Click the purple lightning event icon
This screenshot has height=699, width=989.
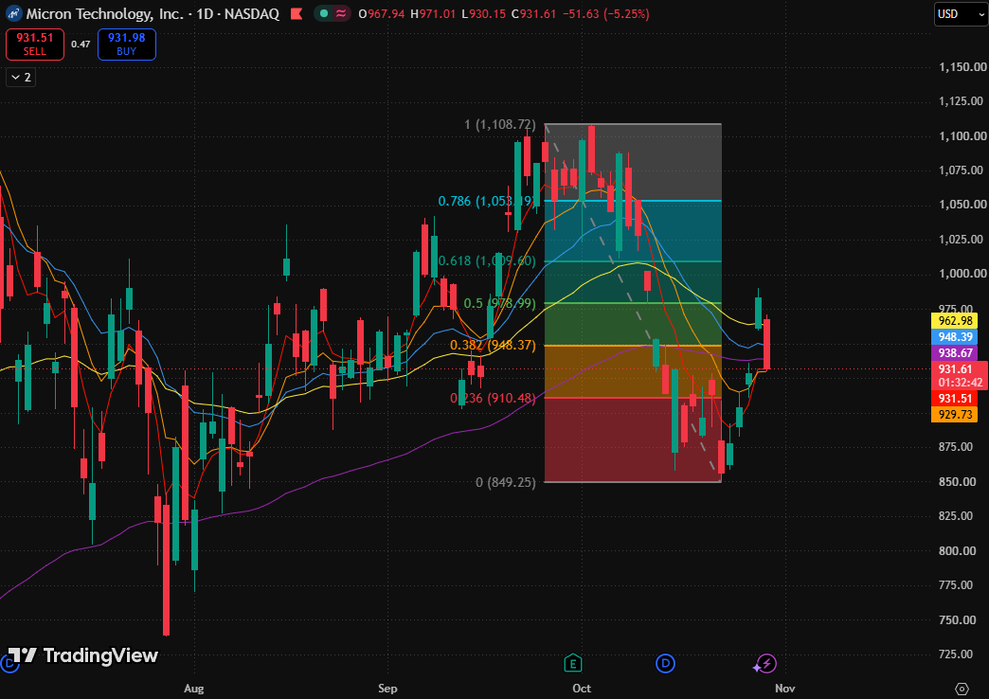click(766, 663)
